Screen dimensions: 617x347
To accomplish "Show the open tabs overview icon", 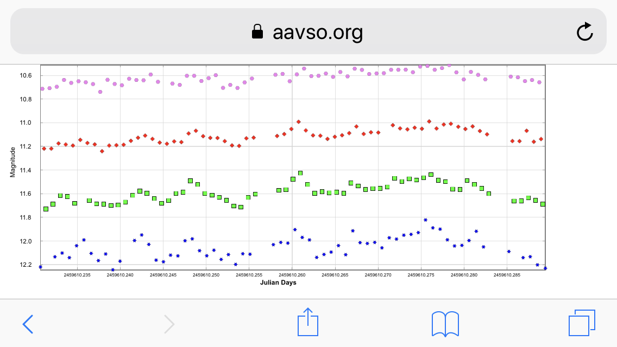I will coord(582,323).
